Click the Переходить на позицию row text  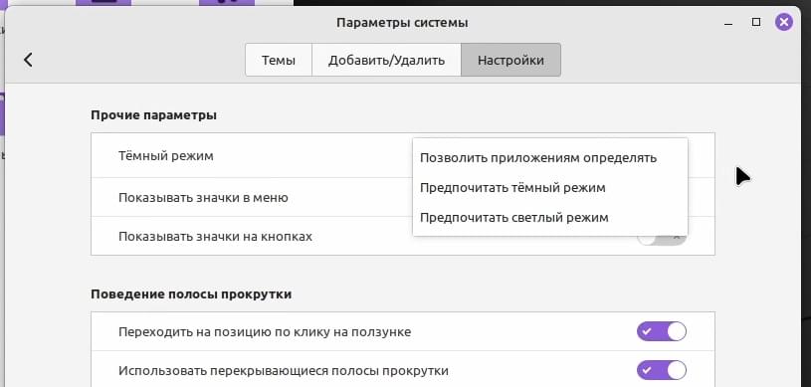coord(265,331)
